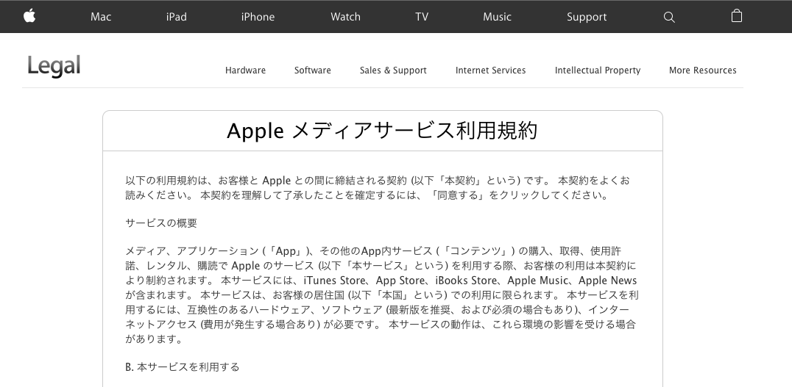Choose TV in the navigation bar
The image size is (792, 387).
tap(422, 17)
